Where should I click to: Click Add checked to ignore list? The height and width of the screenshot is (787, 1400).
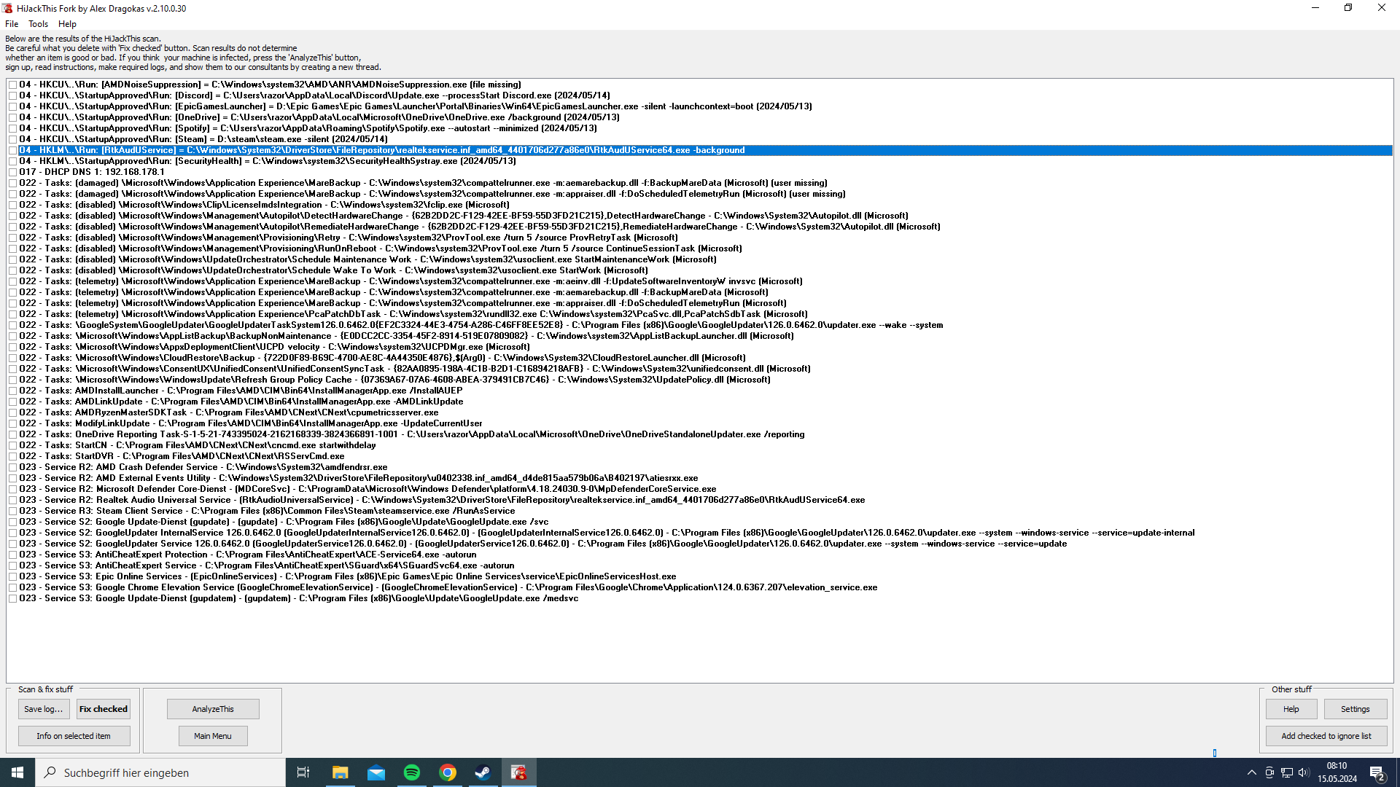click(x=1326, y=736)
